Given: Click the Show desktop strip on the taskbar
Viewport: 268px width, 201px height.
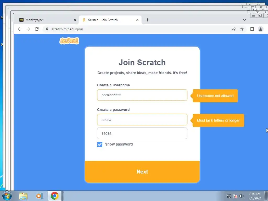Looking at the screenshot, I should coord(266,196).
